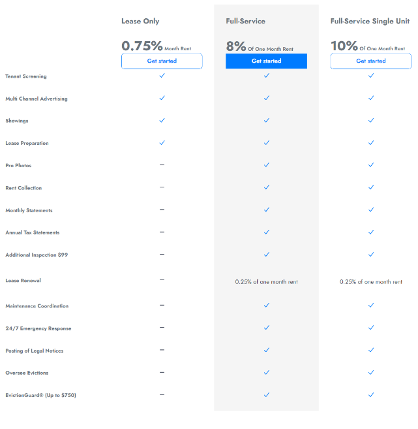The width and height of the screenshot is (418, 429).
Task: Click the Posting of Legal Notices label
Action: tap(35, 351)
